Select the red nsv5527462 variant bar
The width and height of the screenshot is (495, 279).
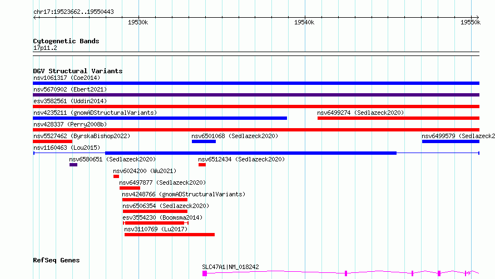click(52, 141)
